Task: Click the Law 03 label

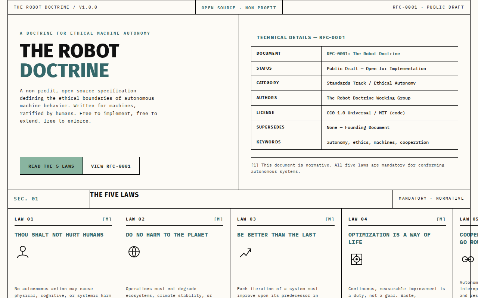Action: tap(246, 219)
